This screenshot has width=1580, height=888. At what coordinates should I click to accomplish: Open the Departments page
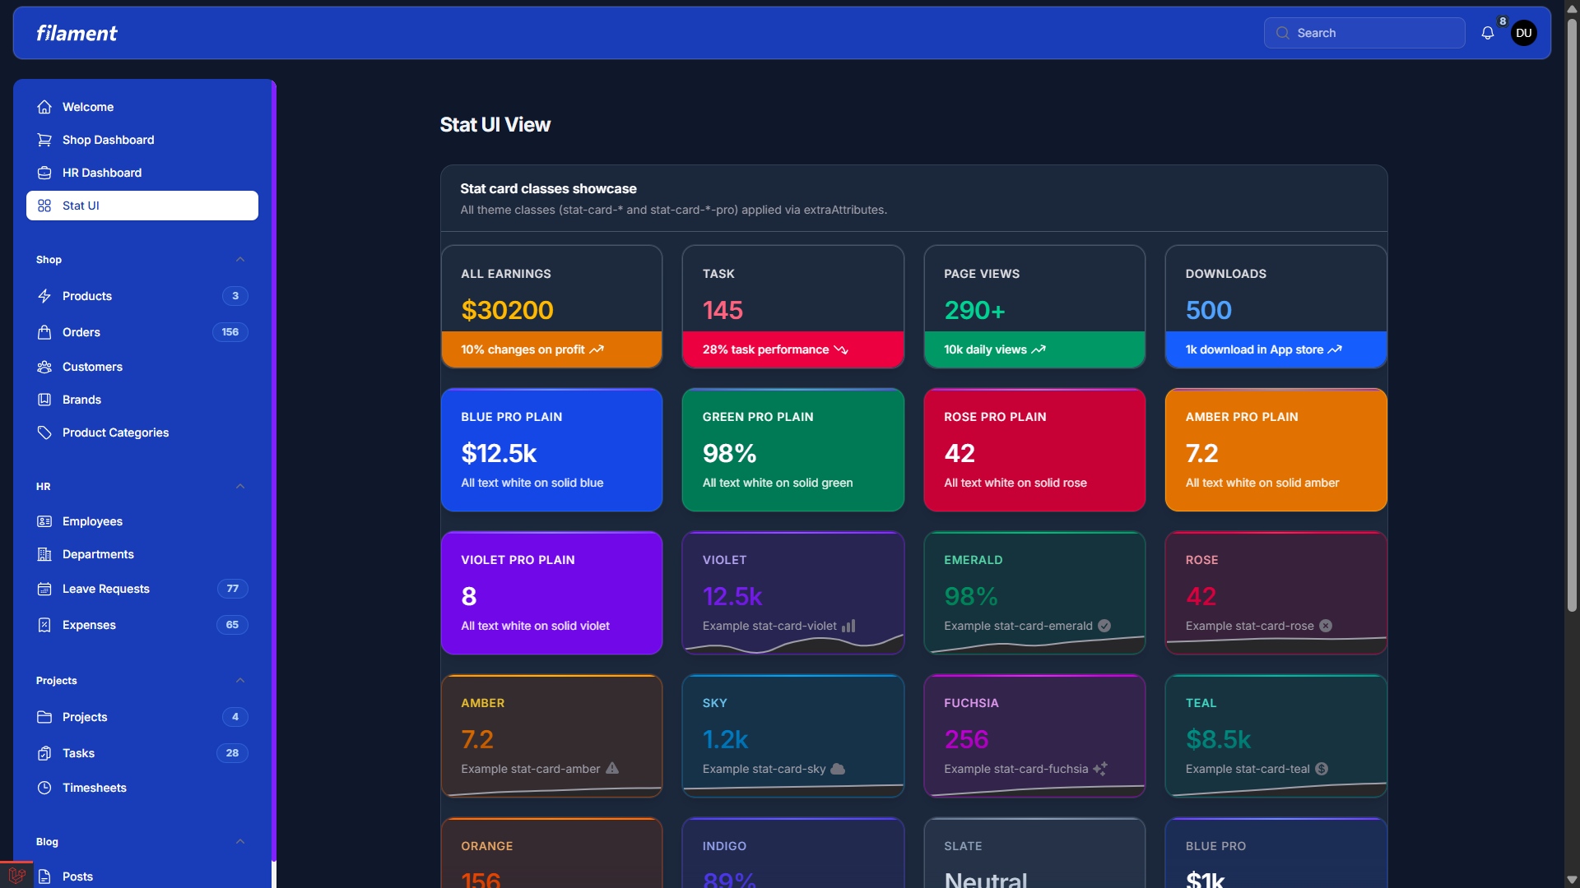click(142, 554)
